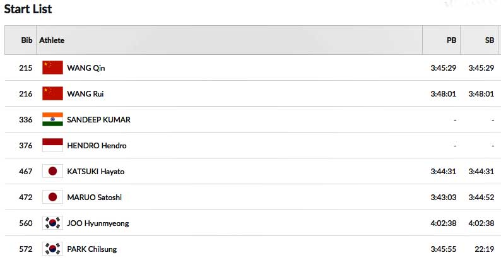Click the Korea flag beside PARK Chilsung

[x=52, y=249]
